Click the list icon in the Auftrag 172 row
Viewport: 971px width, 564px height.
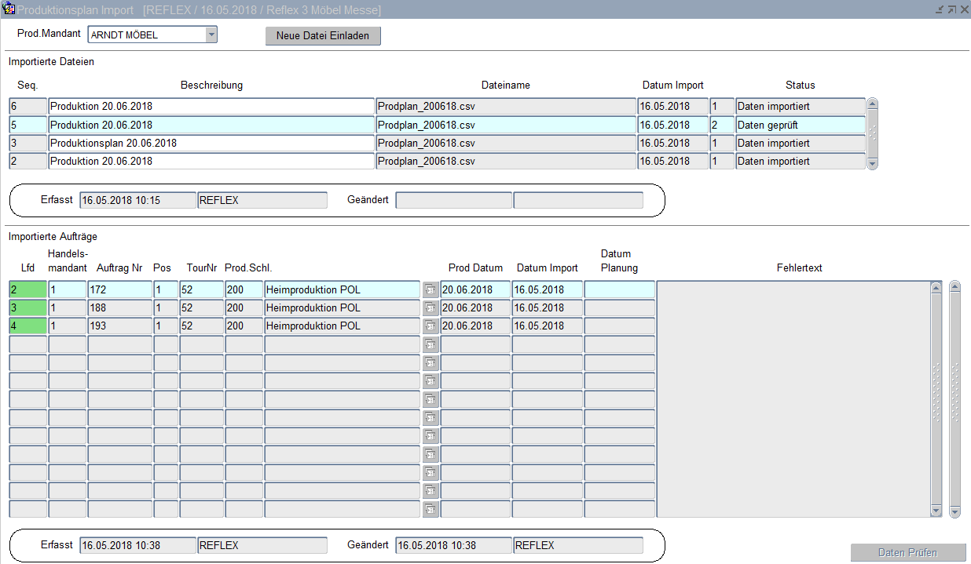point(431,290)
